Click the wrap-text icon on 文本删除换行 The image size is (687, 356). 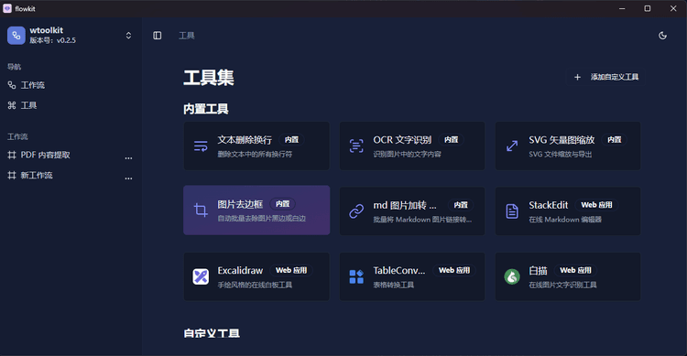point(201,146)
